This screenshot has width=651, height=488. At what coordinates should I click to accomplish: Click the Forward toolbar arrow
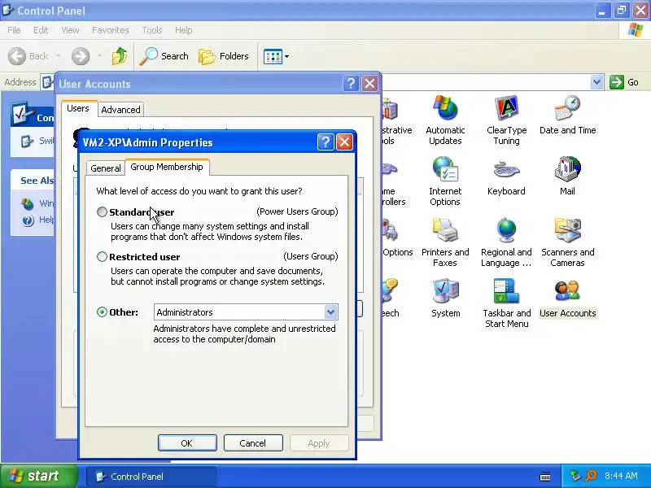80,56
